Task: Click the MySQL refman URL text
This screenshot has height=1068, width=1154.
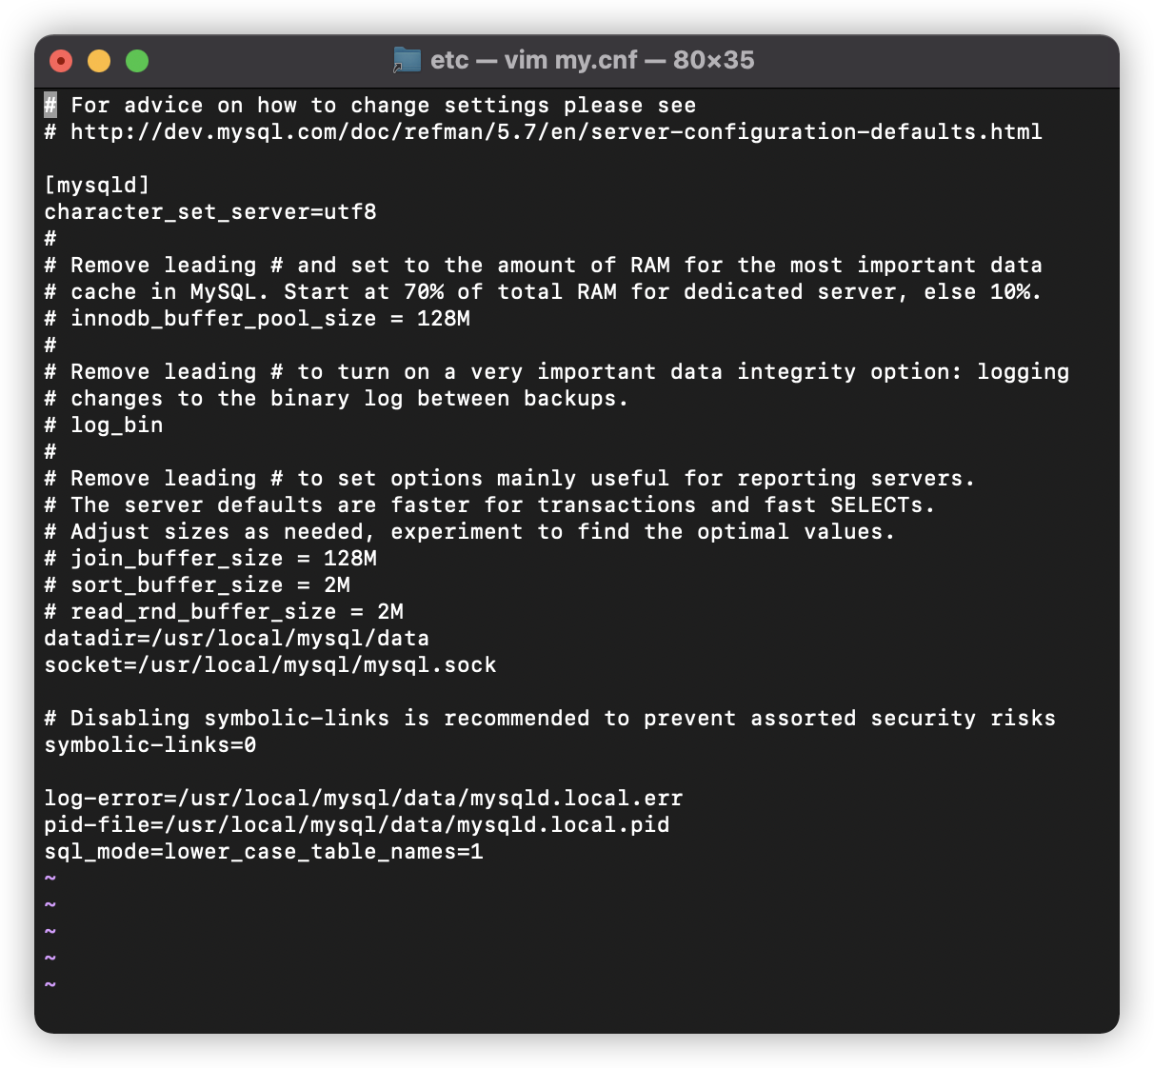Action: click(556, 131)
